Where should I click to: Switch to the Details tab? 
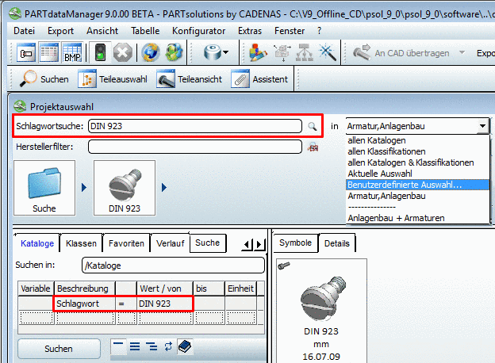337,243
